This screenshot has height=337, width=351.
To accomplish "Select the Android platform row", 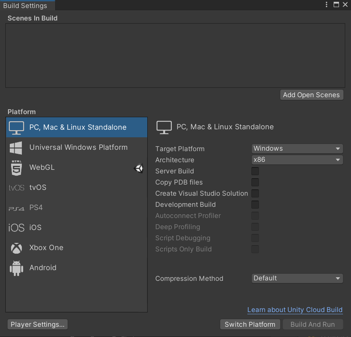I will 77,267.
